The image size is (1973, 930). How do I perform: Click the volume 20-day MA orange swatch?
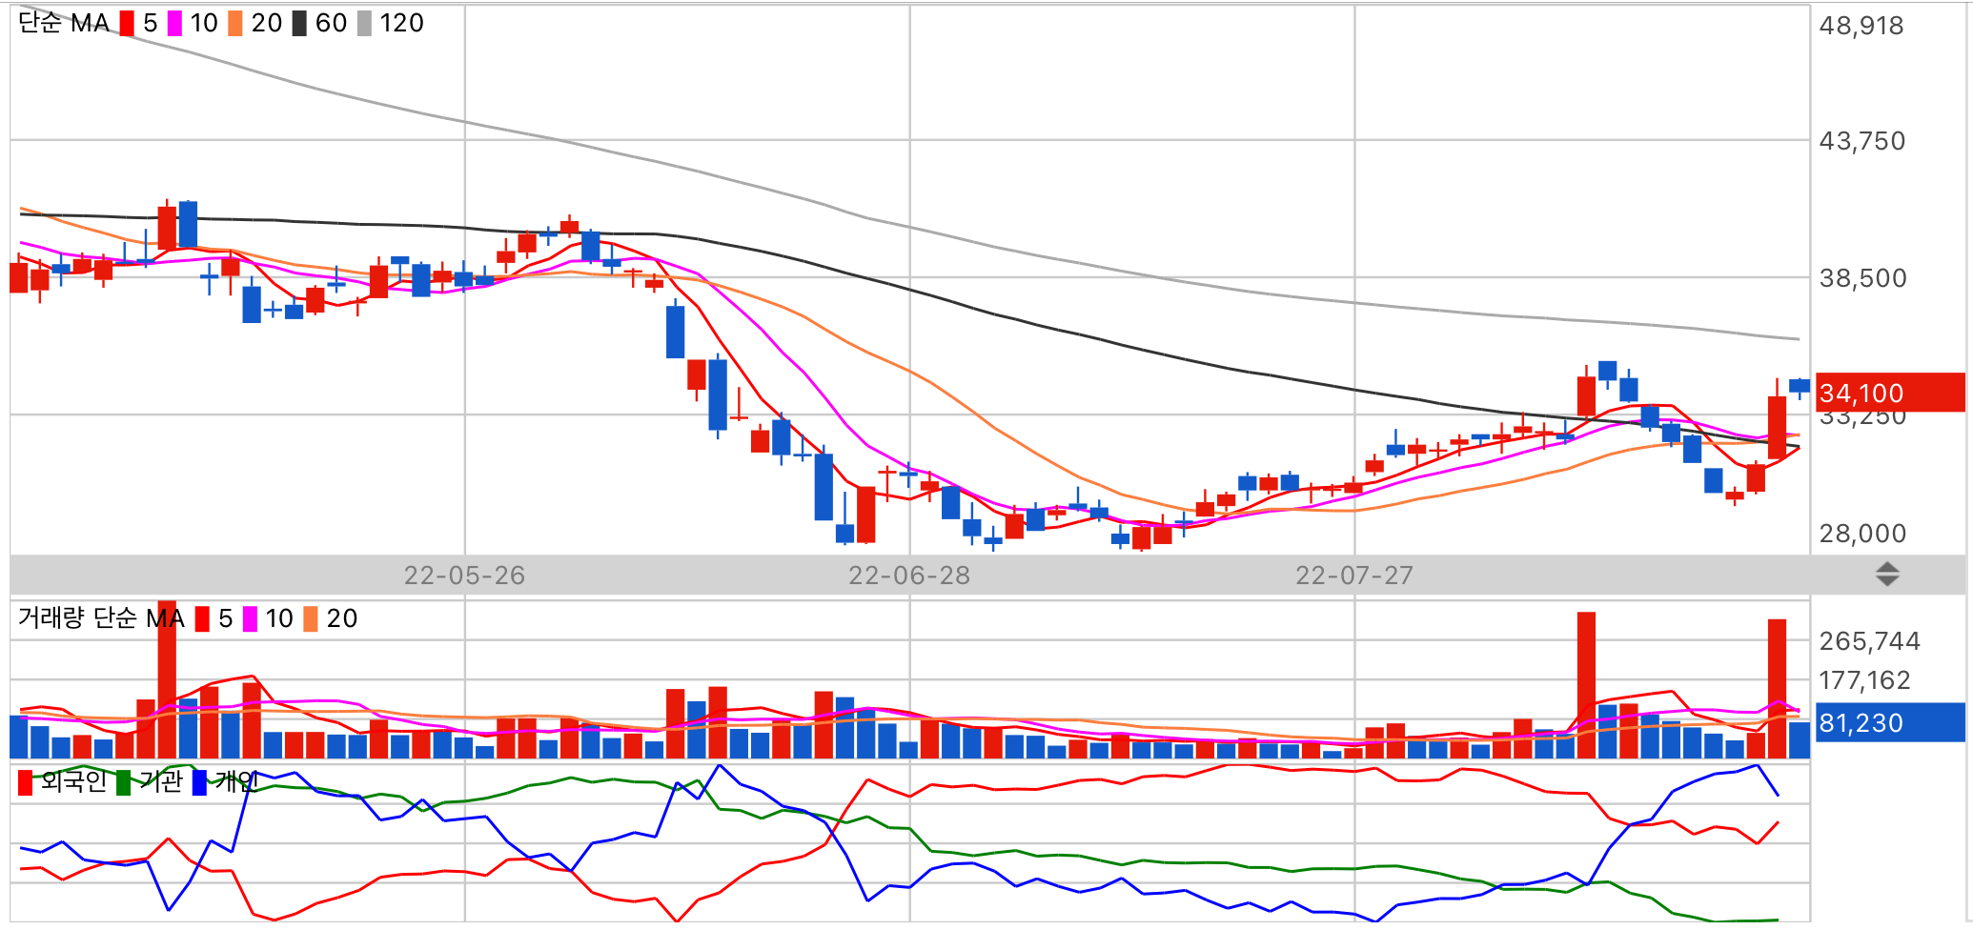311,619
